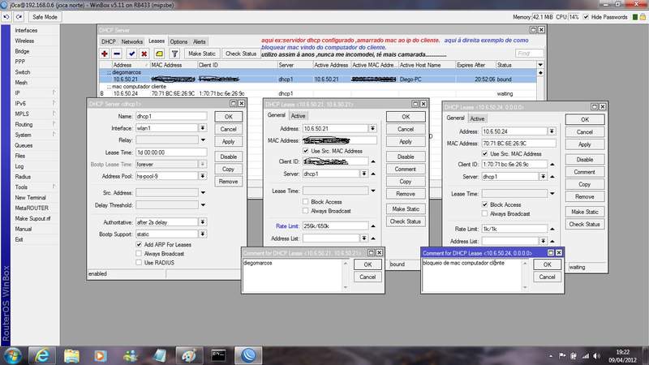Select the 10.6.50.24 lease row
649x365 pixels.
pyautogui.click(x=126, y=93)
